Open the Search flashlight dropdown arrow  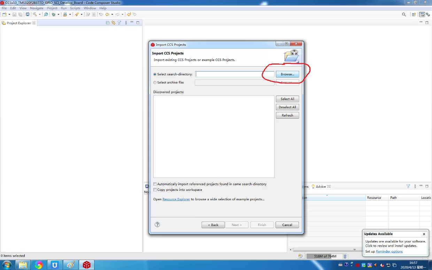(x=82, y=14)
